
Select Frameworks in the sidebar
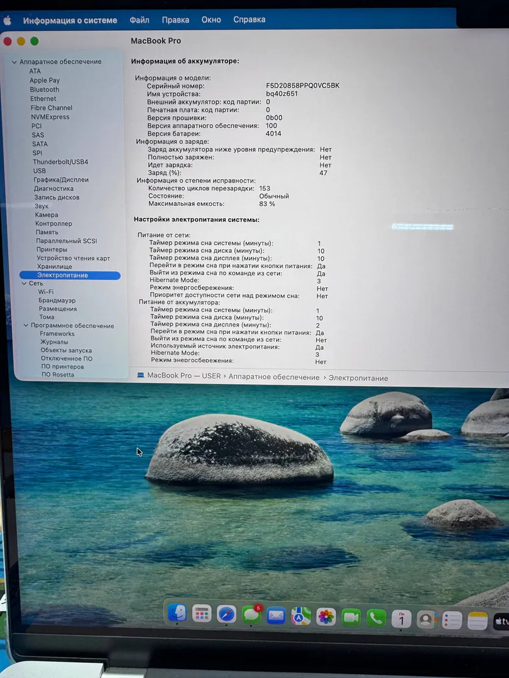57,333
